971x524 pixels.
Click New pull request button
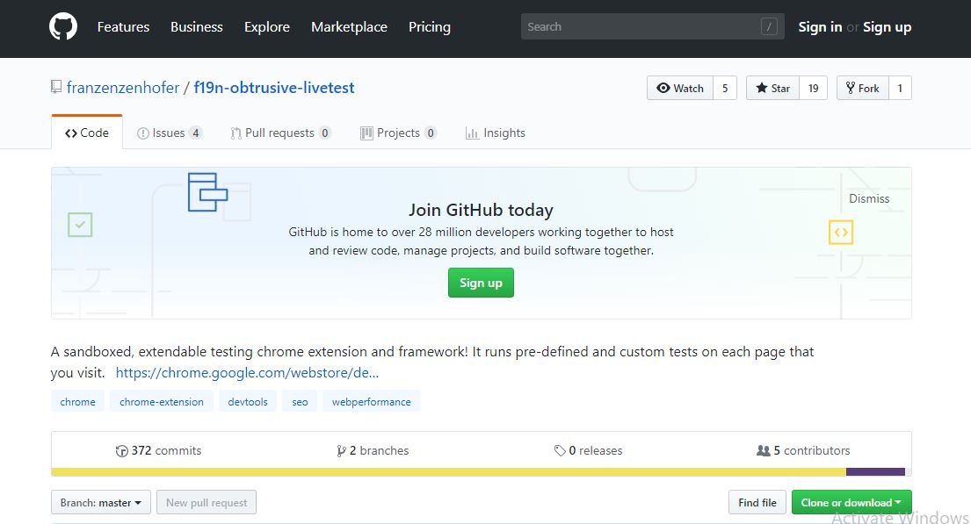207,502
